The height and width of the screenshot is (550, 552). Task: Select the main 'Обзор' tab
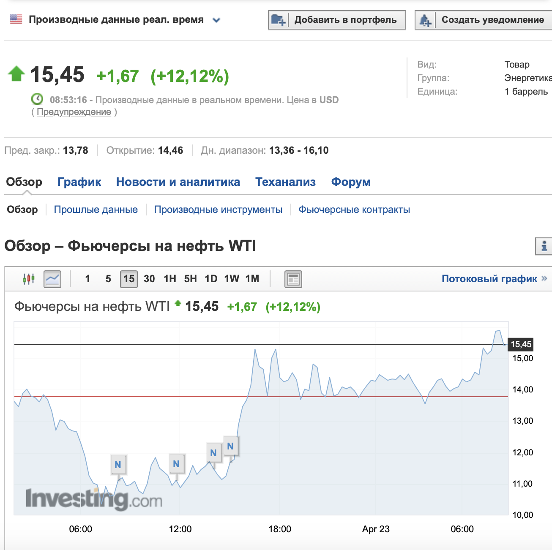(x=24, y=182)
